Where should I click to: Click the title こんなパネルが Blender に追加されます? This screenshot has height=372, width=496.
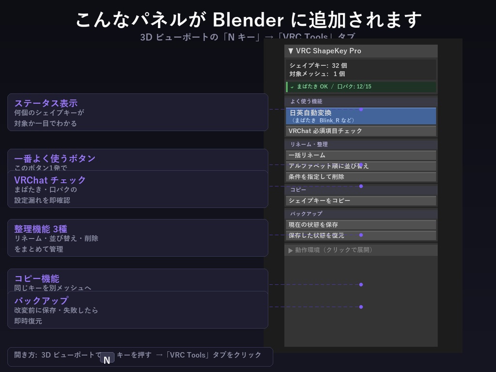point(248,19)
